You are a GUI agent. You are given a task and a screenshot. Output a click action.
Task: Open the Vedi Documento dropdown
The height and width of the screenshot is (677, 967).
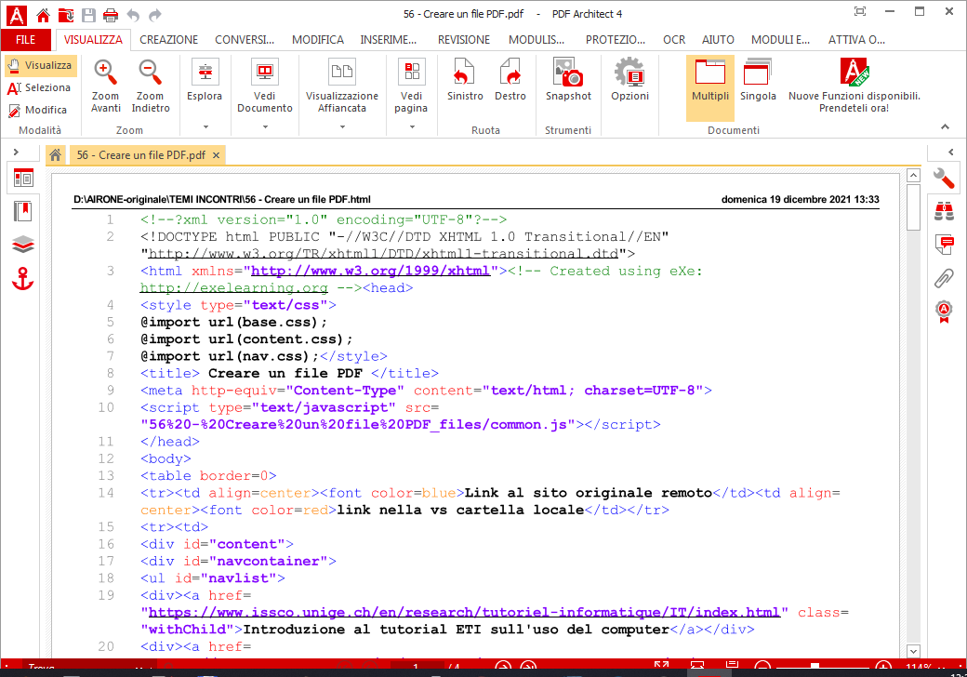pyautogui.click(x=265, y=127)
